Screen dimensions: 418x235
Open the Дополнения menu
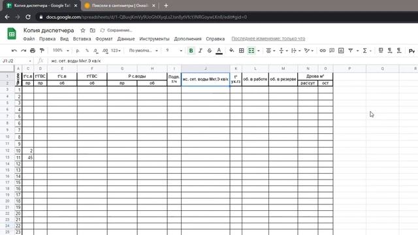point(187,39)
